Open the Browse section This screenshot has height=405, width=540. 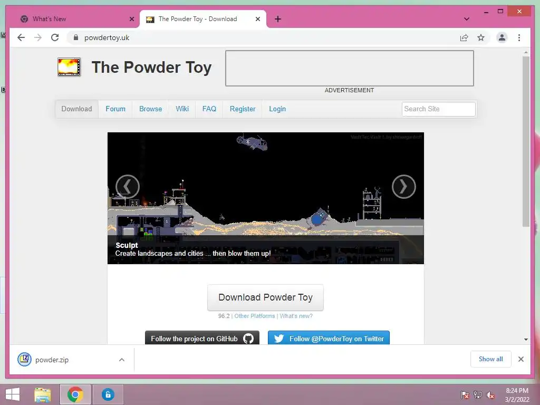click(150, 109)
